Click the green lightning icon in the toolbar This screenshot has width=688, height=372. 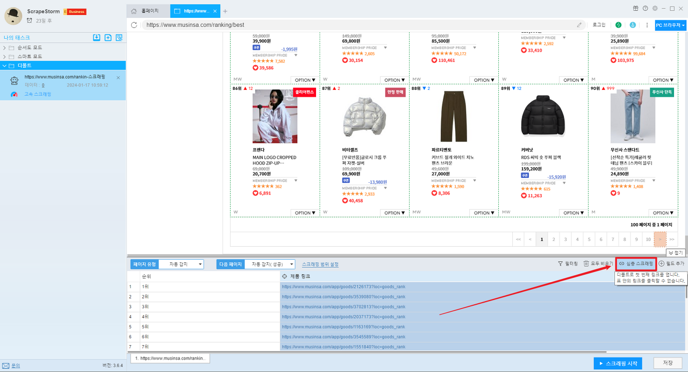pos(619,25)
